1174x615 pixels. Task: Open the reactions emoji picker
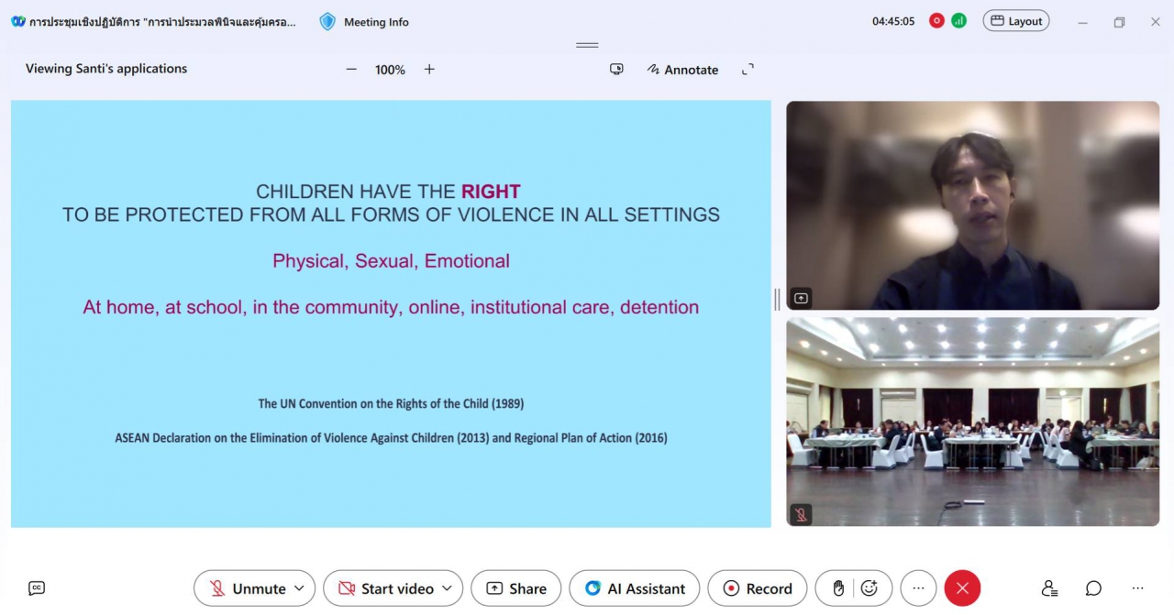[869, 588]
